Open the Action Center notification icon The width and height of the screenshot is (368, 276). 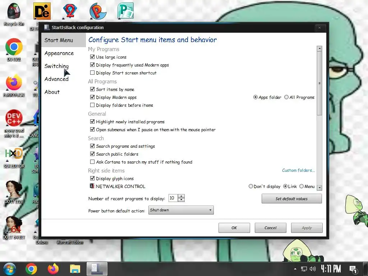pyautogui.click(x=353, y=269)
